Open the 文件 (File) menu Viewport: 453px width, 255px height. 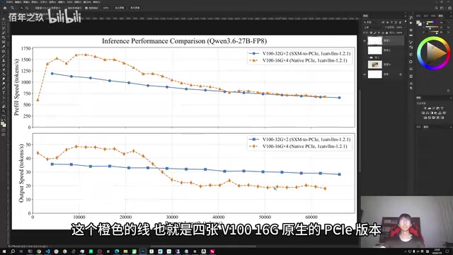pos(9,1)
